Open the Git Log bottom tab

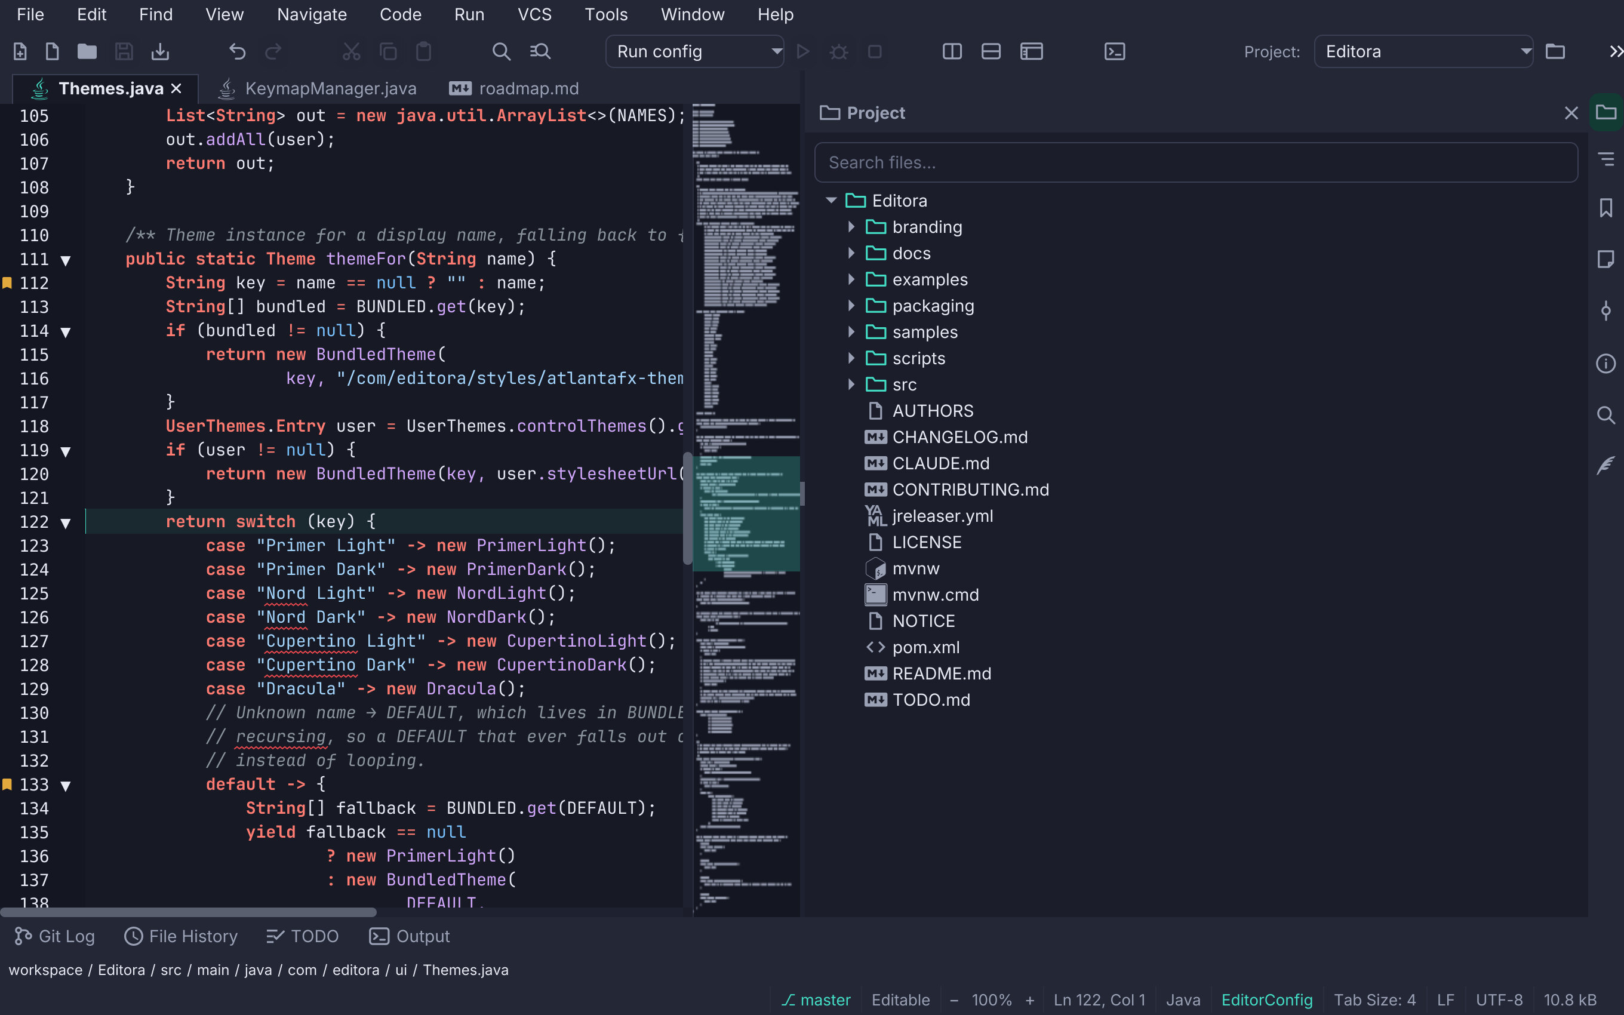(54, 936)
